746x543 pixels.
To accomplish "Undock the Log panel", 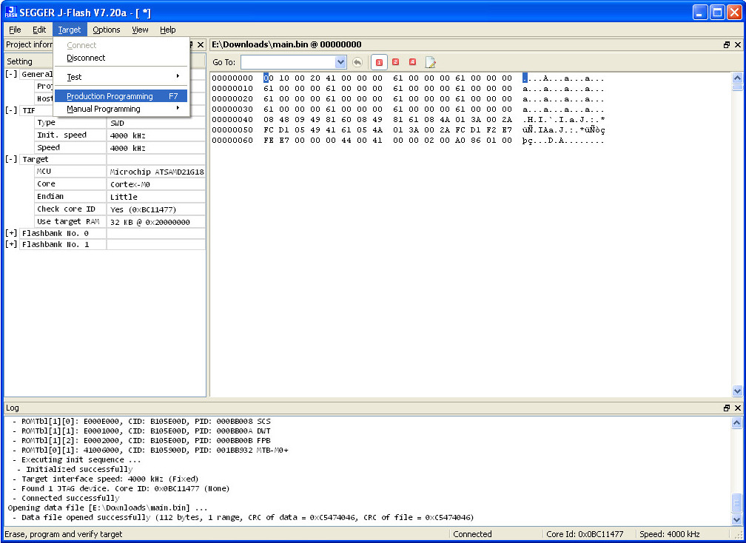I will click(727, 408).
